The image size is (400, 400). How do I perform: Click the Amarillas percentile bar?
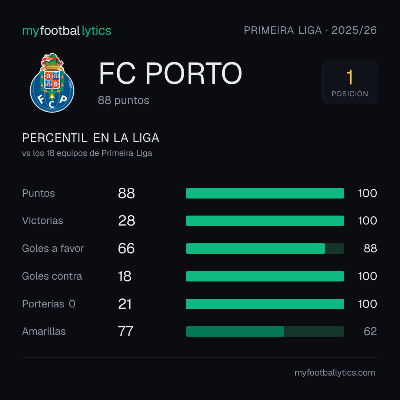point(265,331)
